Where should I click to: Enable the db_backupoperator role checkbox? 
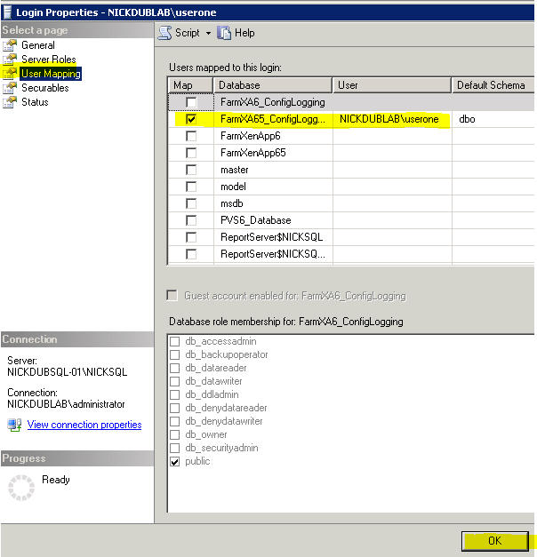174,354
